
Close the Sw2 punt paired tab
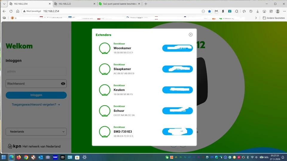point(139,4)
